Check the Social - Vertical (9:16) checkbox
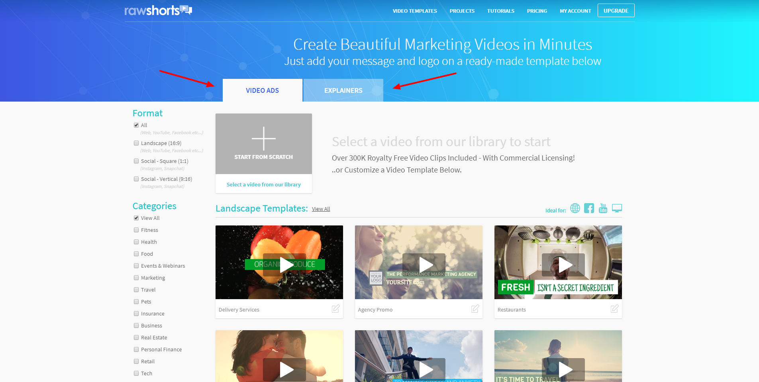This screenshot has height=382, width=759. click(136, 179)
